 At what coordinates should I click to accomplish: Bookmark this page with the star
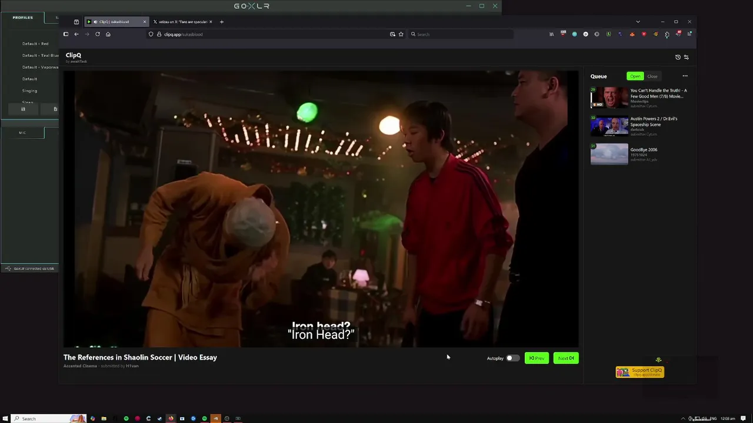pos(401,34)
